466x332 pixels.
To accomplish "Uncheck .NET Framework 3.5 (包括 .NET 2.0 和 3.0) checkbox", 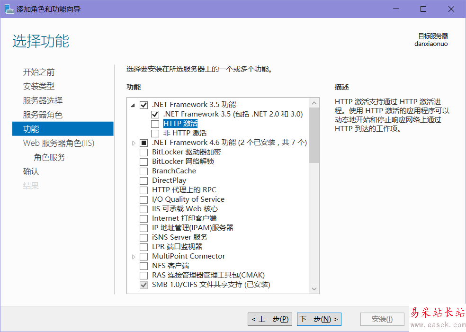I will [155, 115].
